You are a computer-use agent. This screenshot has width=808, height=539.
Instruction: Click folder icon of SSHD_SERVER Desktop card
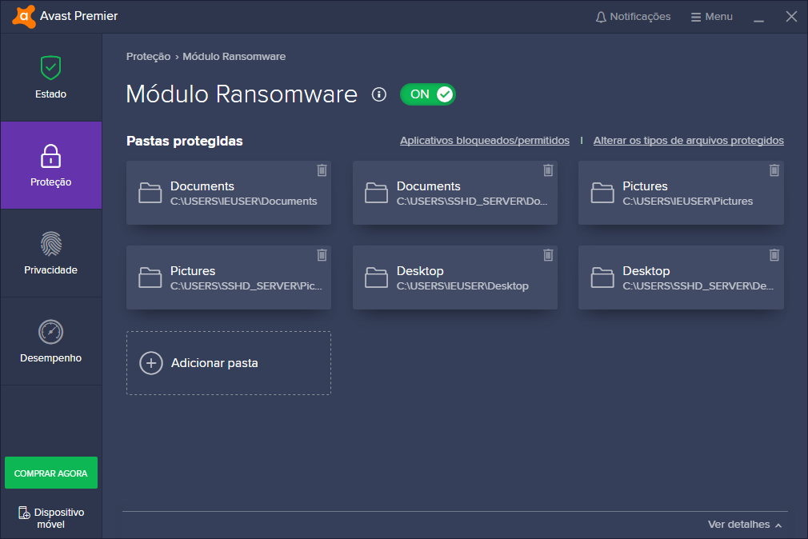tap(602, 277)
